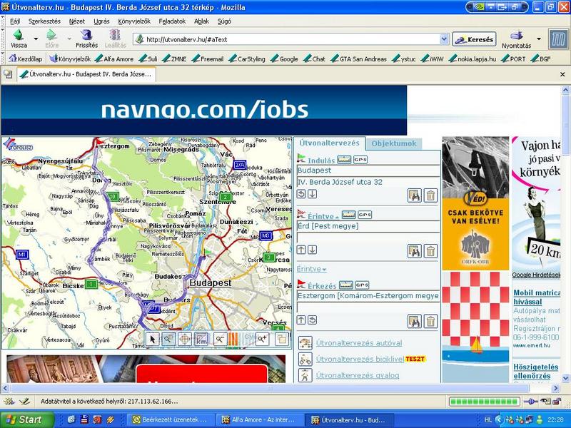This screenshot has height=428, width=571.
Task: Close the current browser tab
Action: coord(562,74)
